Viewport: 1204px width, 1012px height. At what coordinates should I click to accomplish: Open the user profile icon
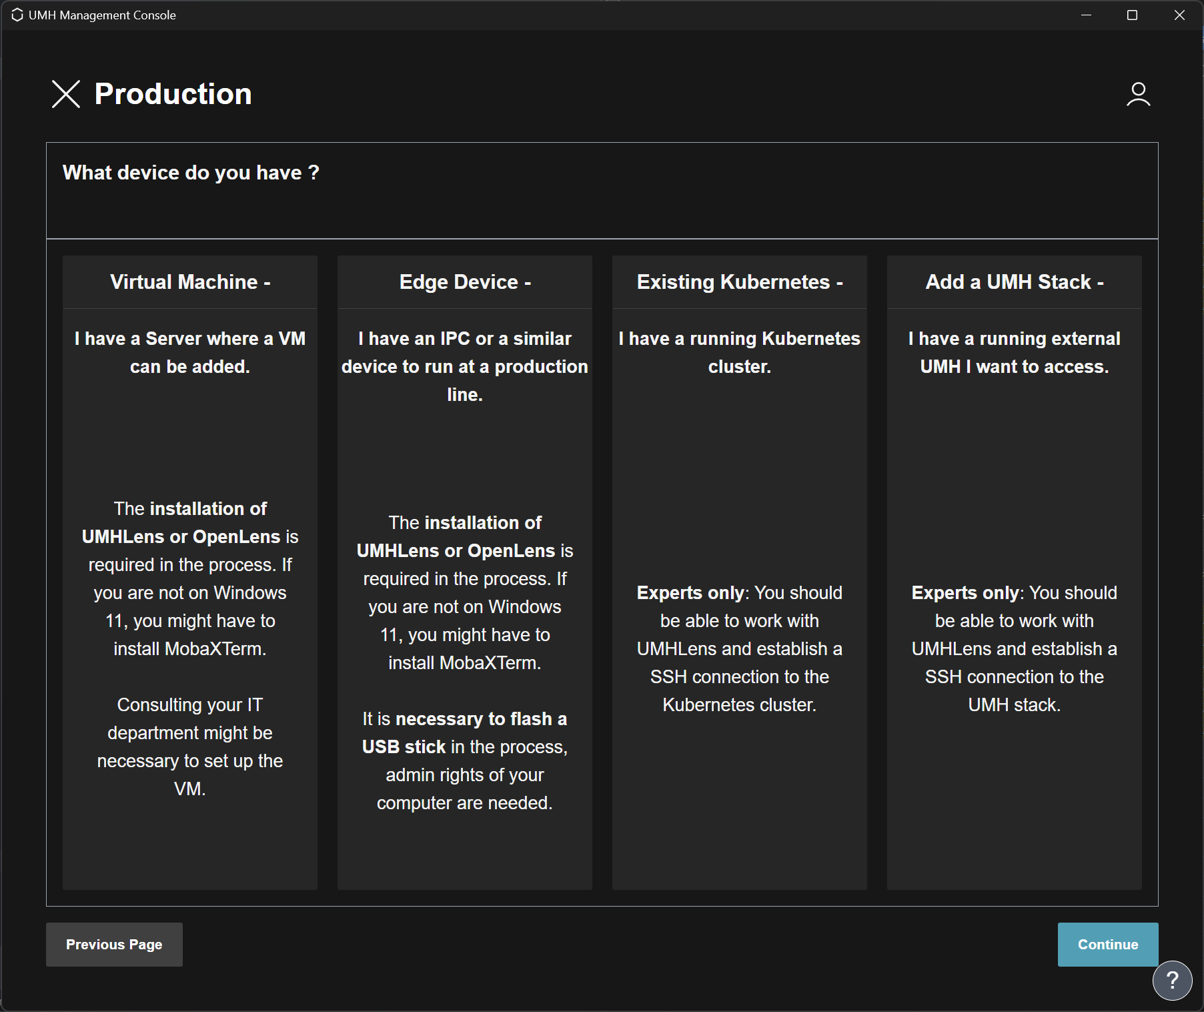click(x=1138, y=94)
